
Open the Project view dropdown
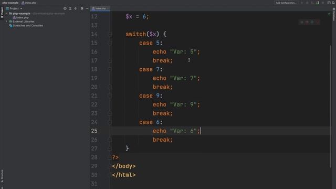click(x=14, y=8)
